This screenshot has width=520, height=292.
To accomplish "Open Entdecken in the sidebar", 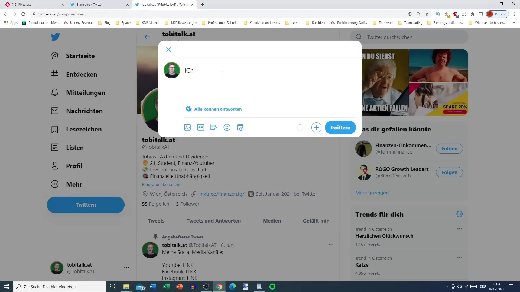I will pyautogui.click(x=74, y=74).
